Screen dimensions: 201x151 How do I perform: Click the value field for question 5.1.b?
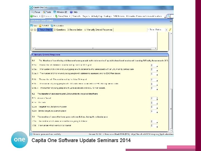[x=154, y=80]
